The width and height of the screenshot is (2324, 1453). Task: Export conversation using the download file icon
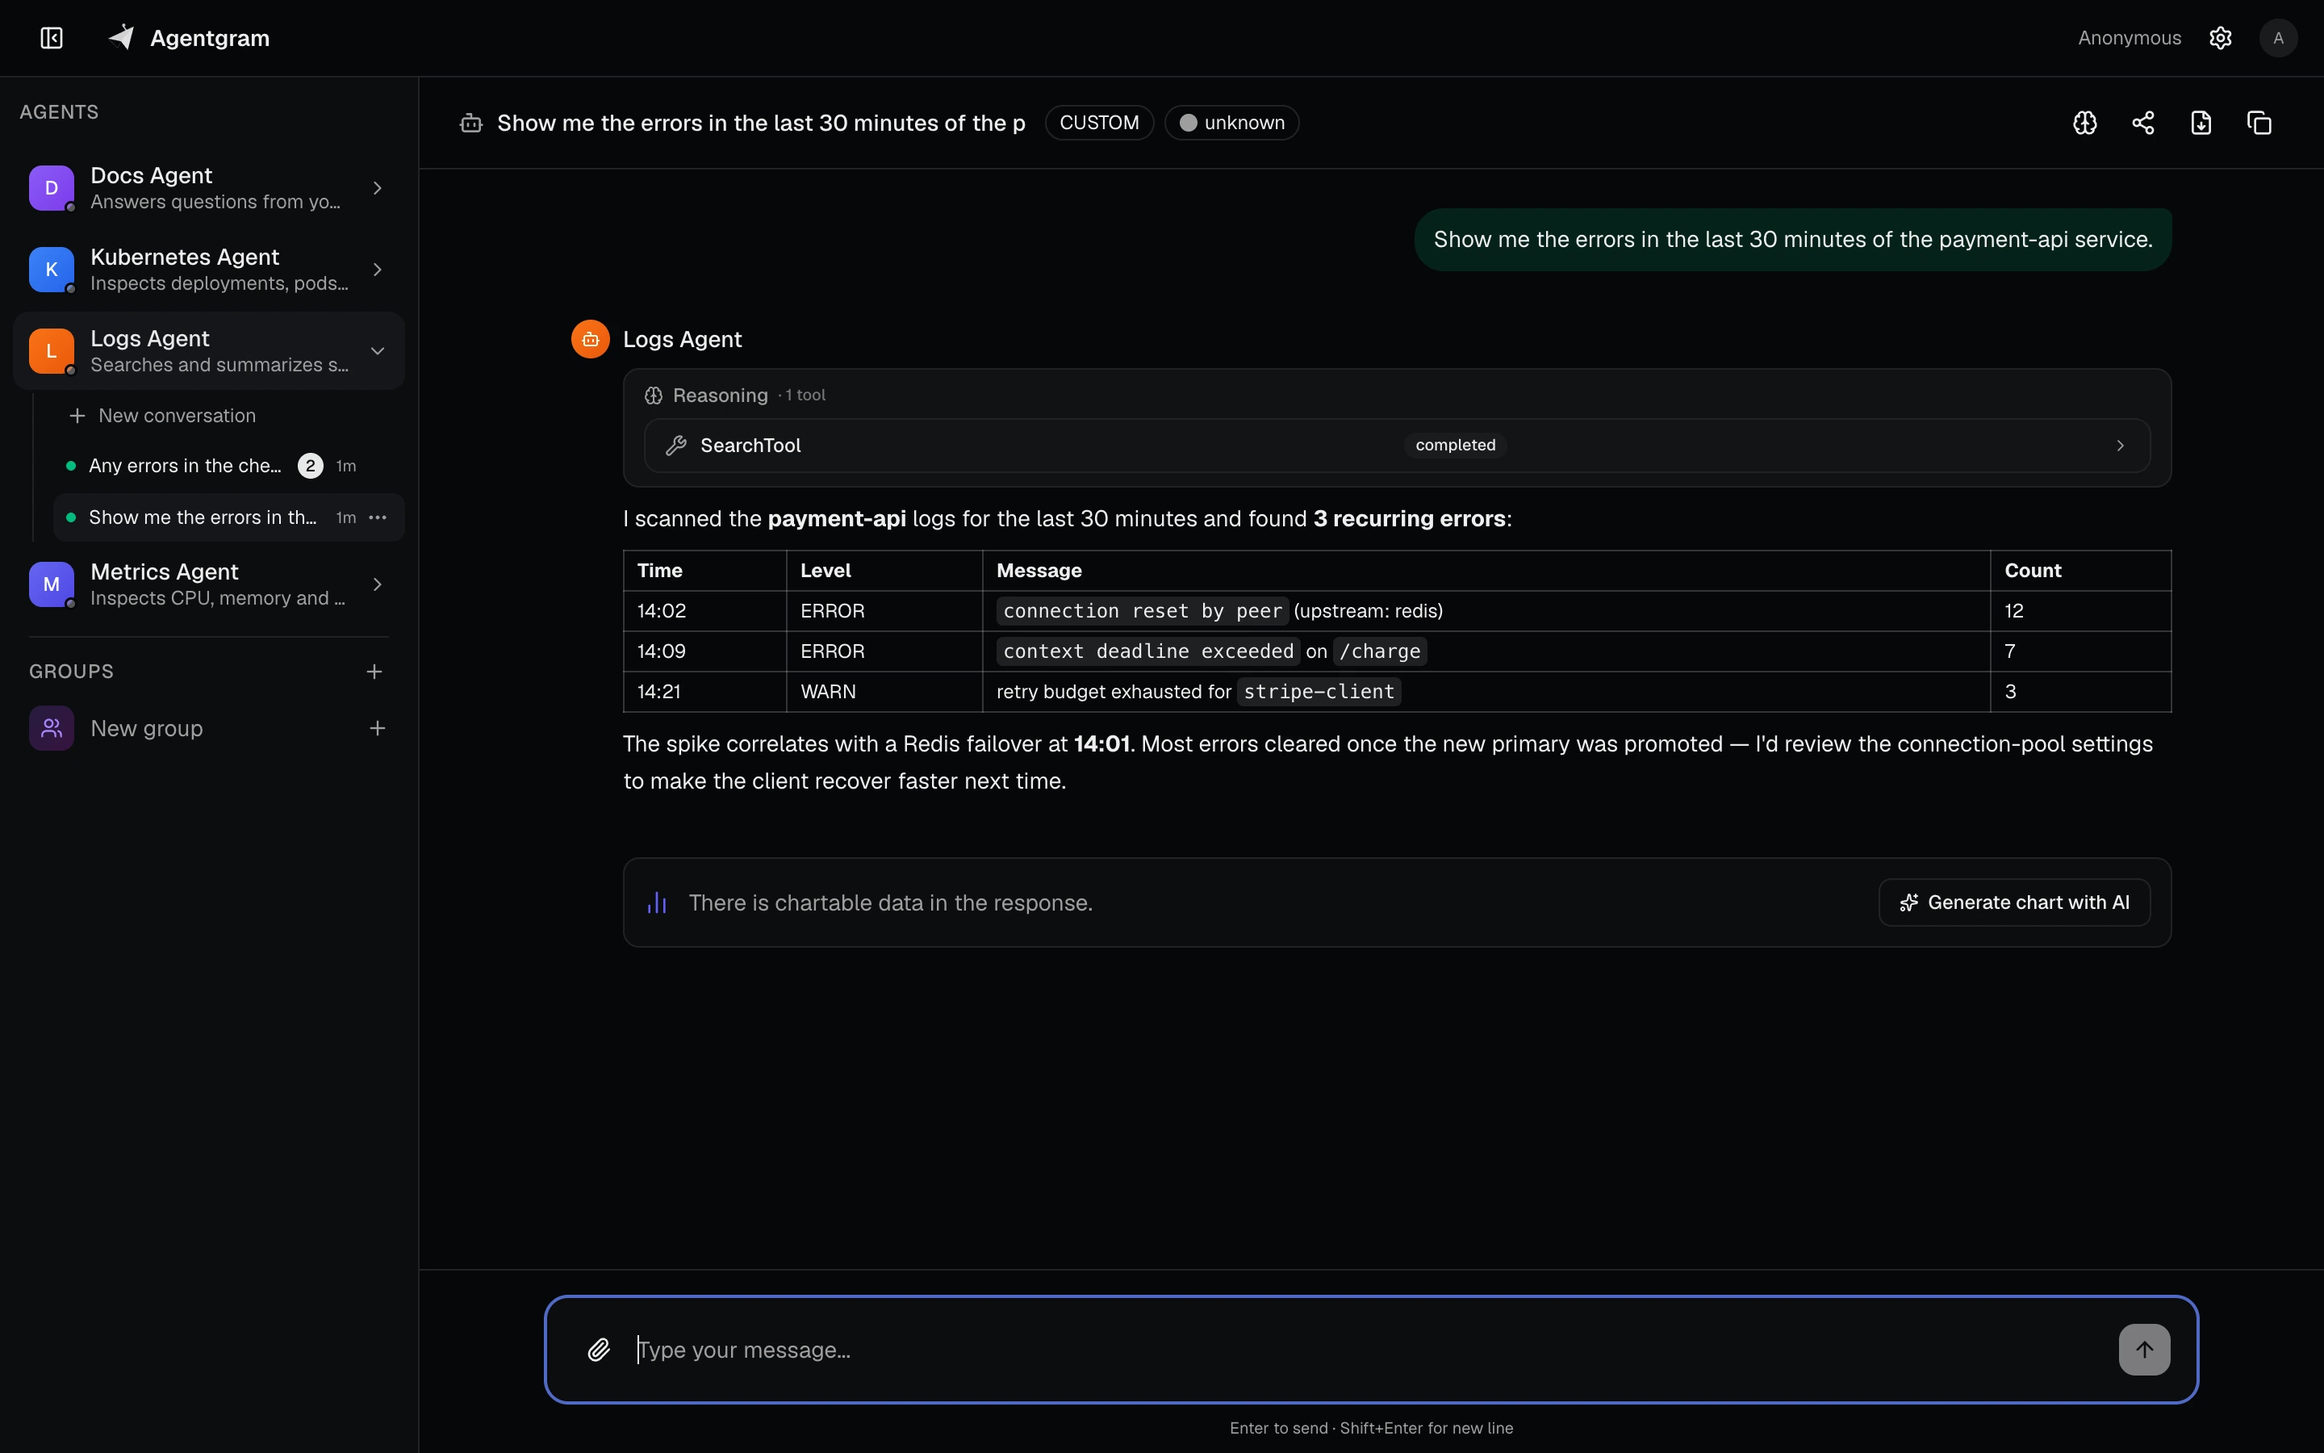[x=2201, y=123]
